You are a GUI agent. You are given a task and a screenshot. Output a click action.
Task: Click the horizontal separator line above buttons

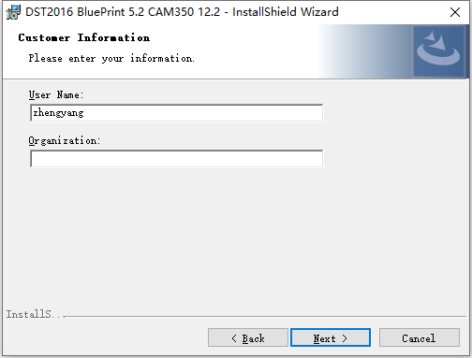[x=265, y=317]
